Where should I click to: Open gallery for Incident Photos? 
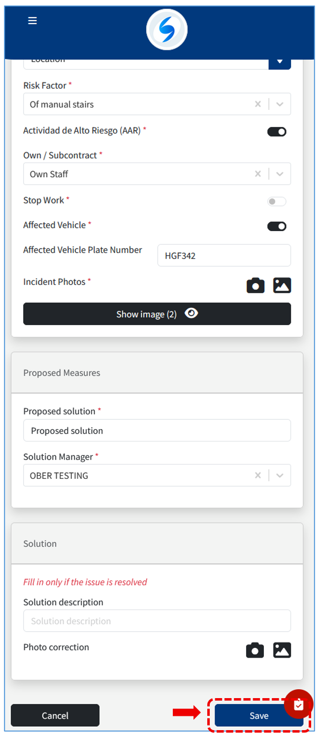click(282, 285)
